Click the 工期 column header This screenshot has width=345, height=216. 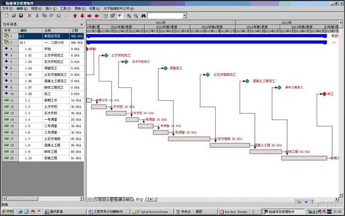tap(76, 30)
